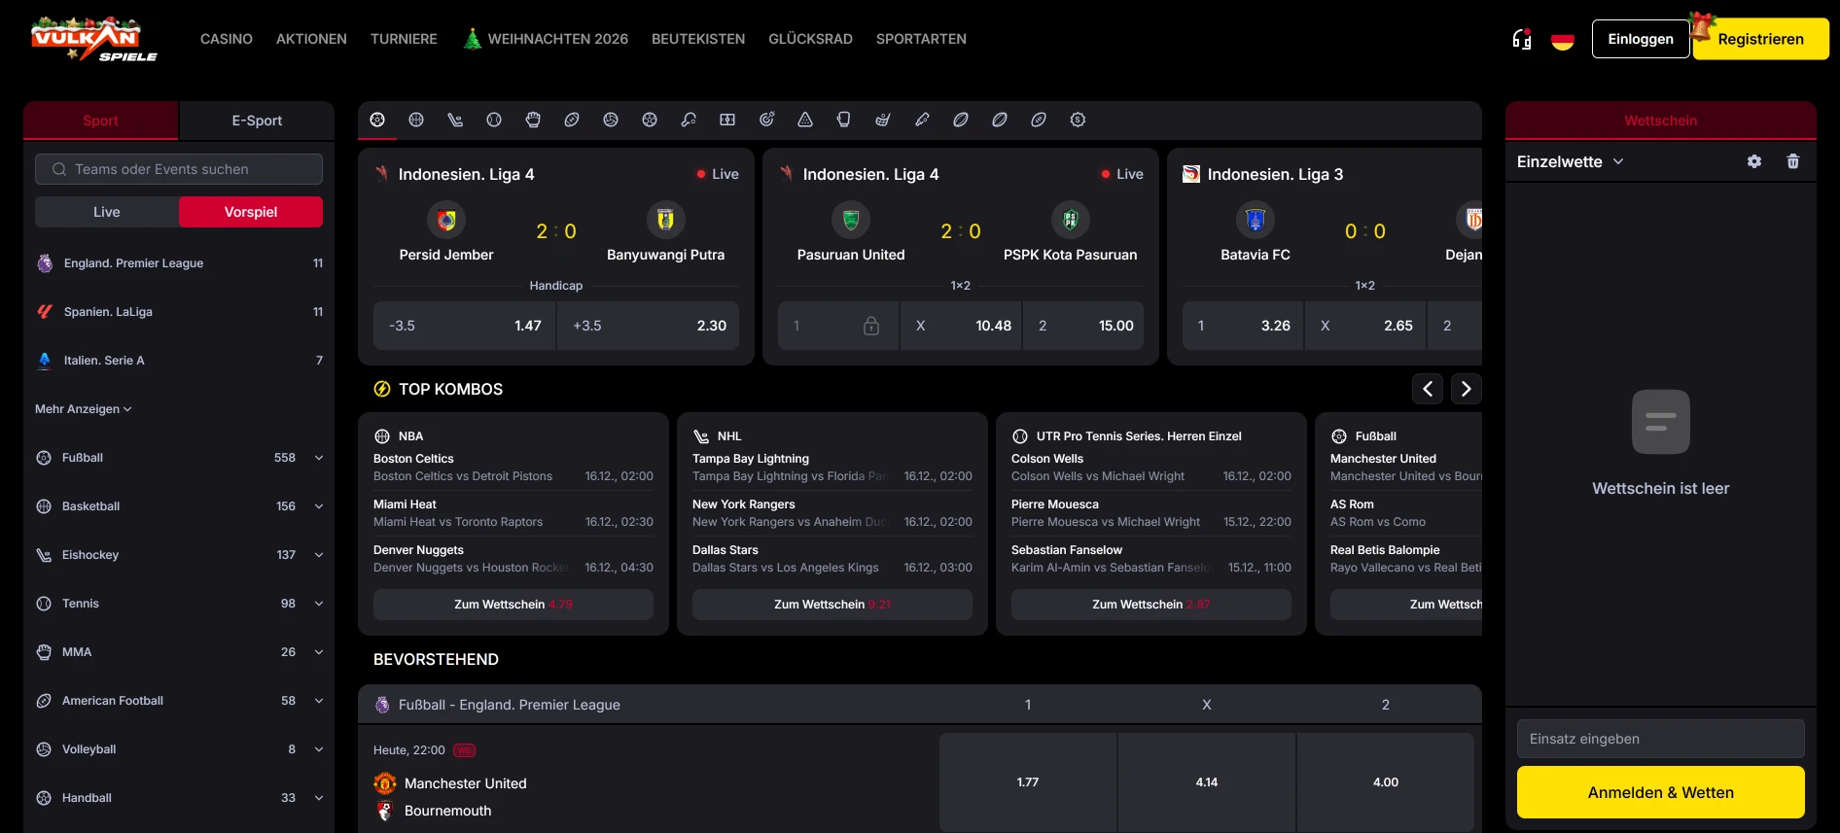Switch to the E-Sport tab

pos(257,121)
